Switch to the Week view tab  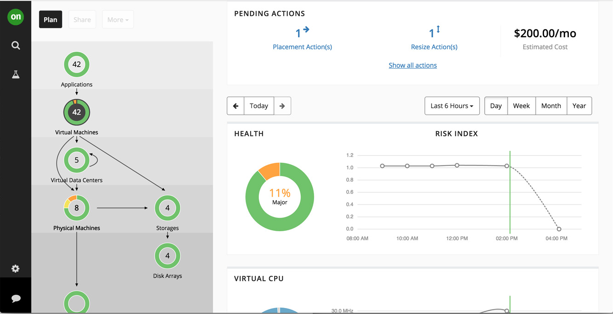(521, 106)
